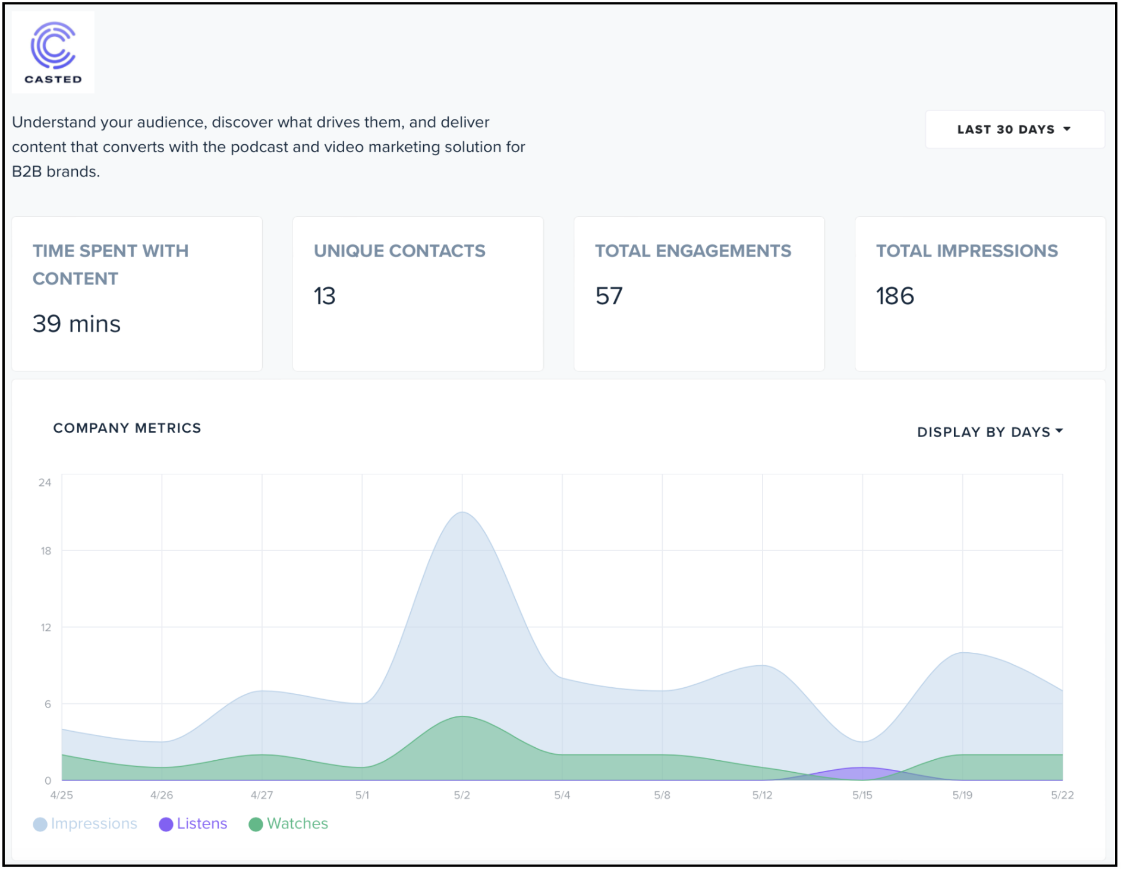Click the 5/22 date axis label
Screen dimensions: 1121x869
coord(1063,795)
